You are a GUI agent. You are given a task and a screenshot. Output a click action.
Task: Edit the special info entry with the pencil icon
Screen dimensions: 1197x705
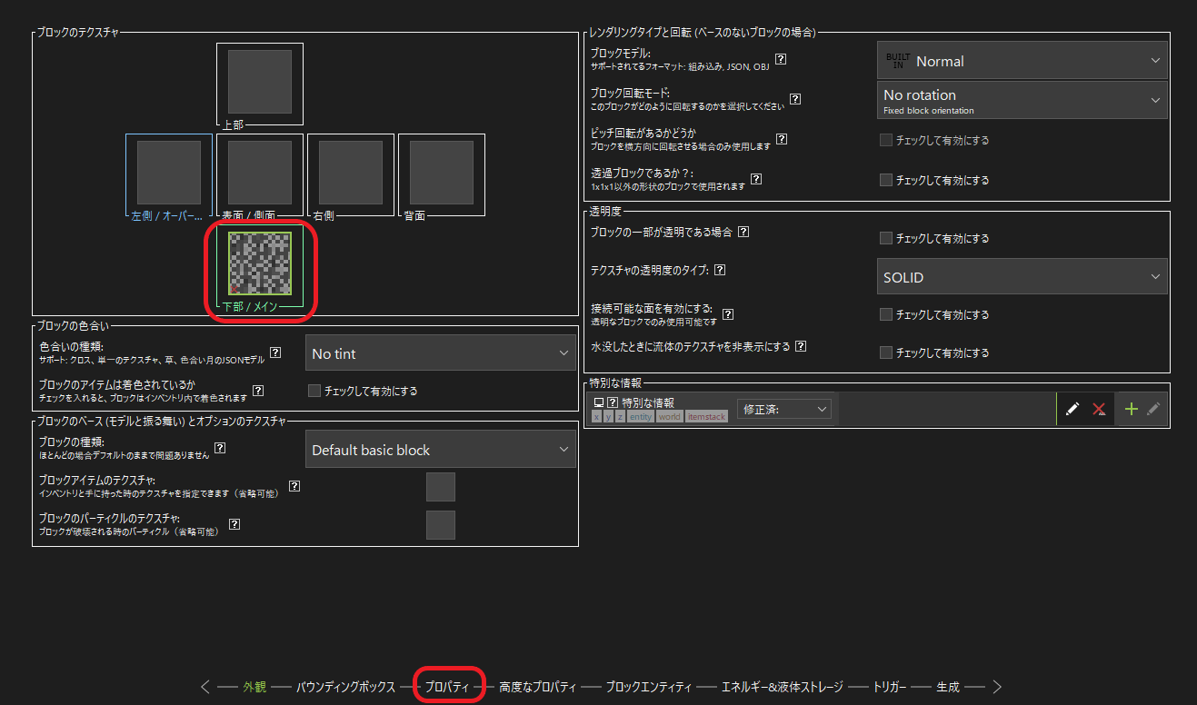(x=1074, y=408)
